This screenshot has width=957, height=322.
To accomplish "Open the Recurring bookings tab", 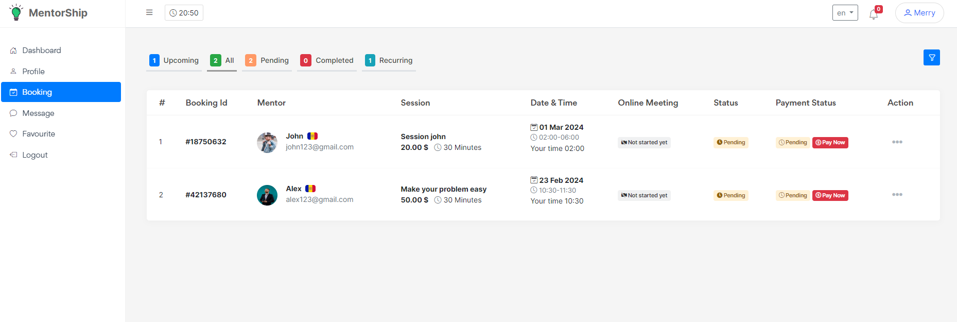I will point(389,60).
